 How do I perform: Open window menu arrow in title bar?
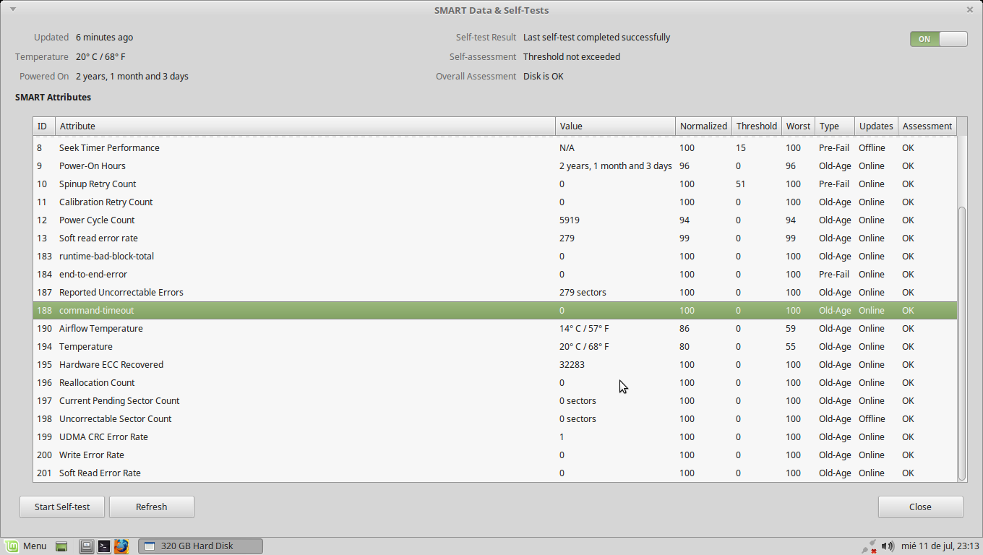coord(12,9)
